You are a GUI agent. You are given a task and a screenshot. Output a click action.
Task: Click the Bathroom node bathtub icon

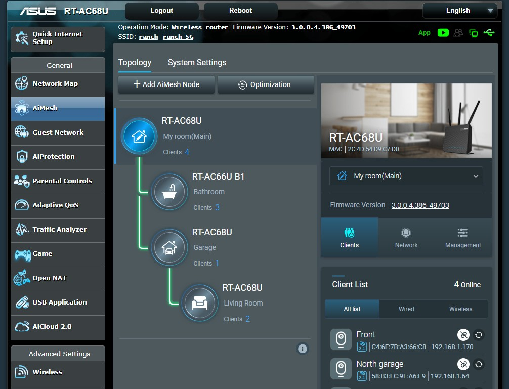pos(169,192)
